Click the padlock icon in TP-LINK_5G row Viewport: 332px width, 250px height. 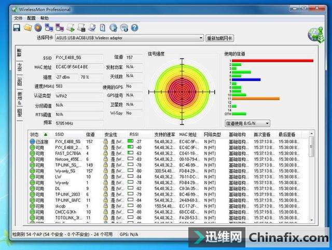coord(105,165)
